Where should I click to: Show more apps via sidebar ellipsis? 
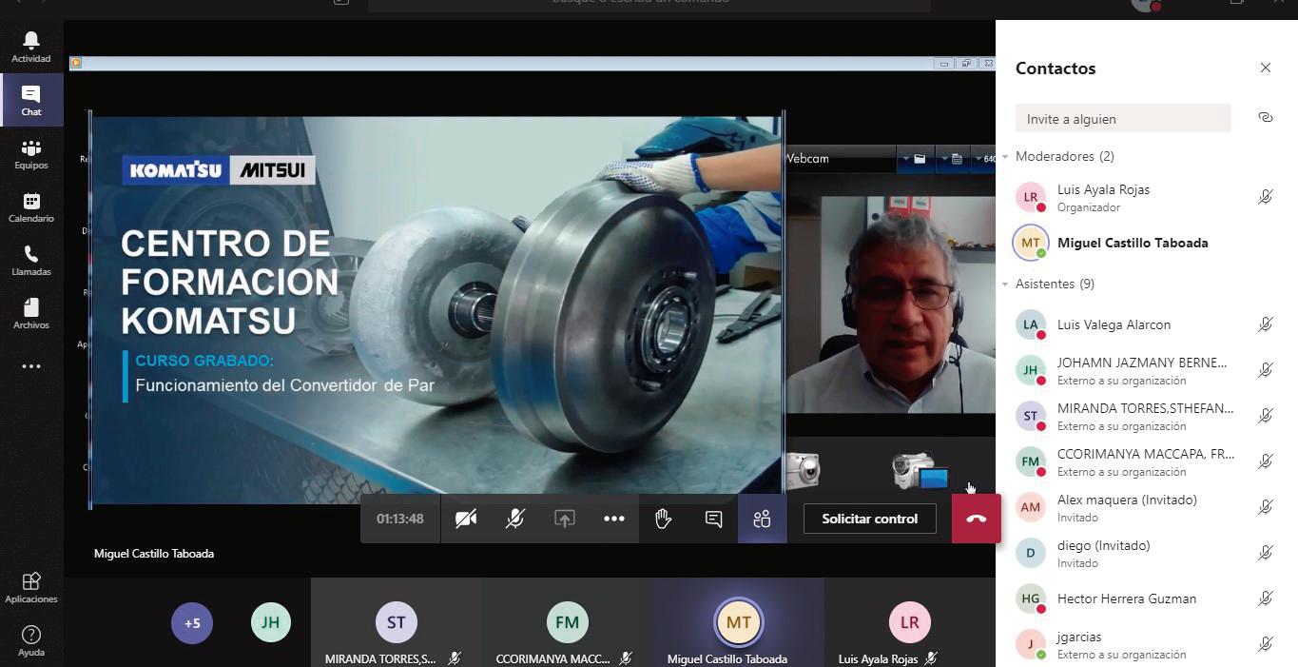pos(31,366)
